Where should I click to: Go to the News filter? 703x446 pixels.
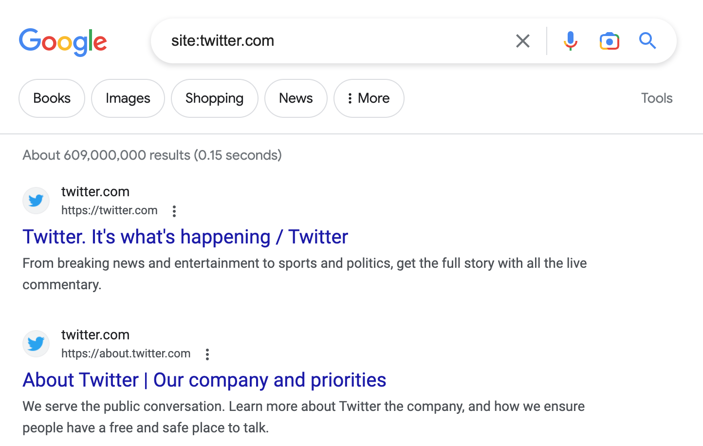coord(296,98)
